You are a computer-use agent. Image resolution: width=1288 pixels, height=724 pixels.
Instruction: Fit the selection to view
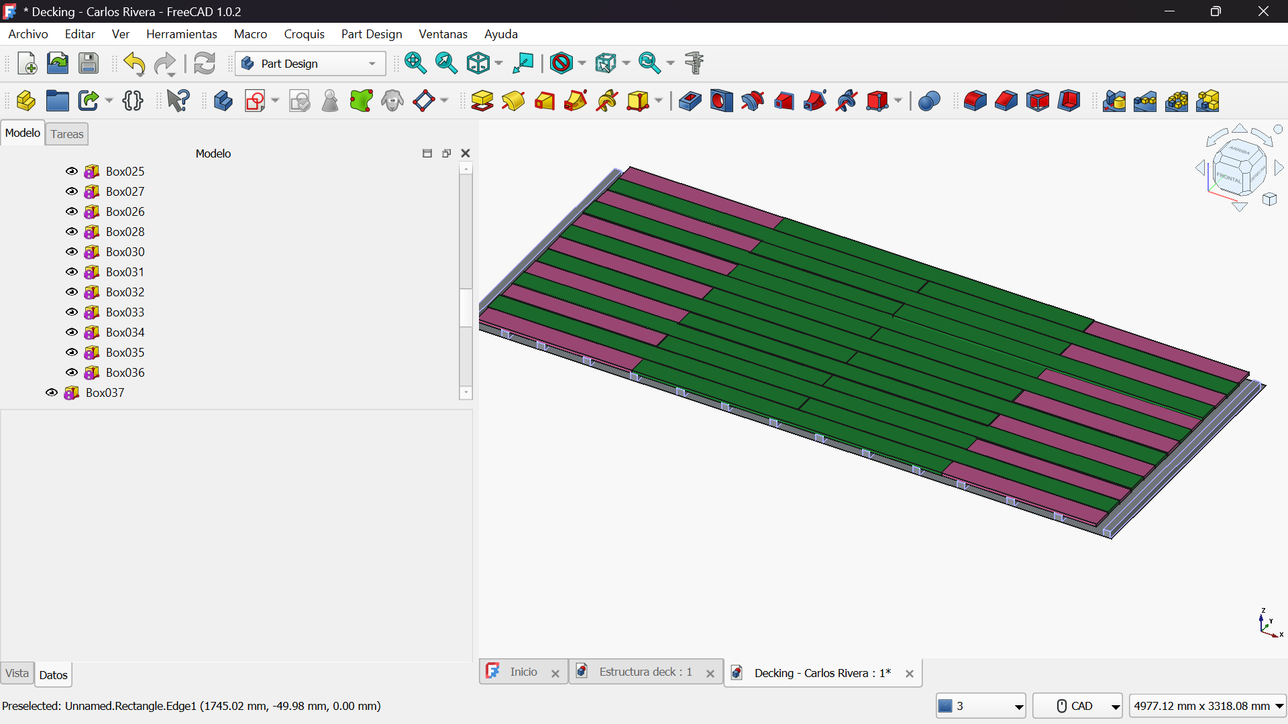click(x=446, y=64)
